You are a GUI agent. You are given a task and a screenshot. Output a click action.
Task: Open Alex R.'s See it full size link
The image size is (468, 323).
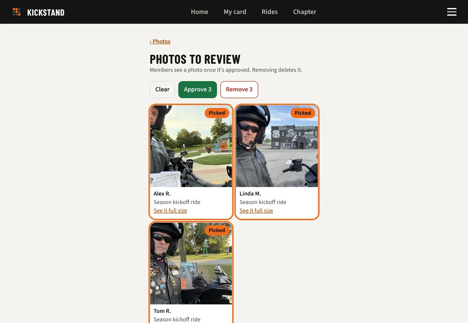coord(170,211)
